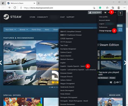
Task: Click the store search magnifier icon
Action: coord(120,29)
